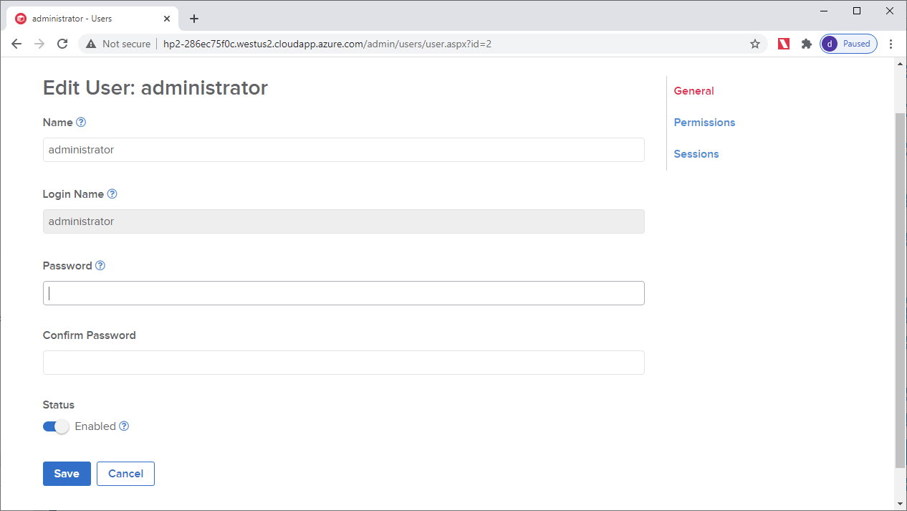
Task: Save the administrator user changes
Action: (x=67, y=473)
